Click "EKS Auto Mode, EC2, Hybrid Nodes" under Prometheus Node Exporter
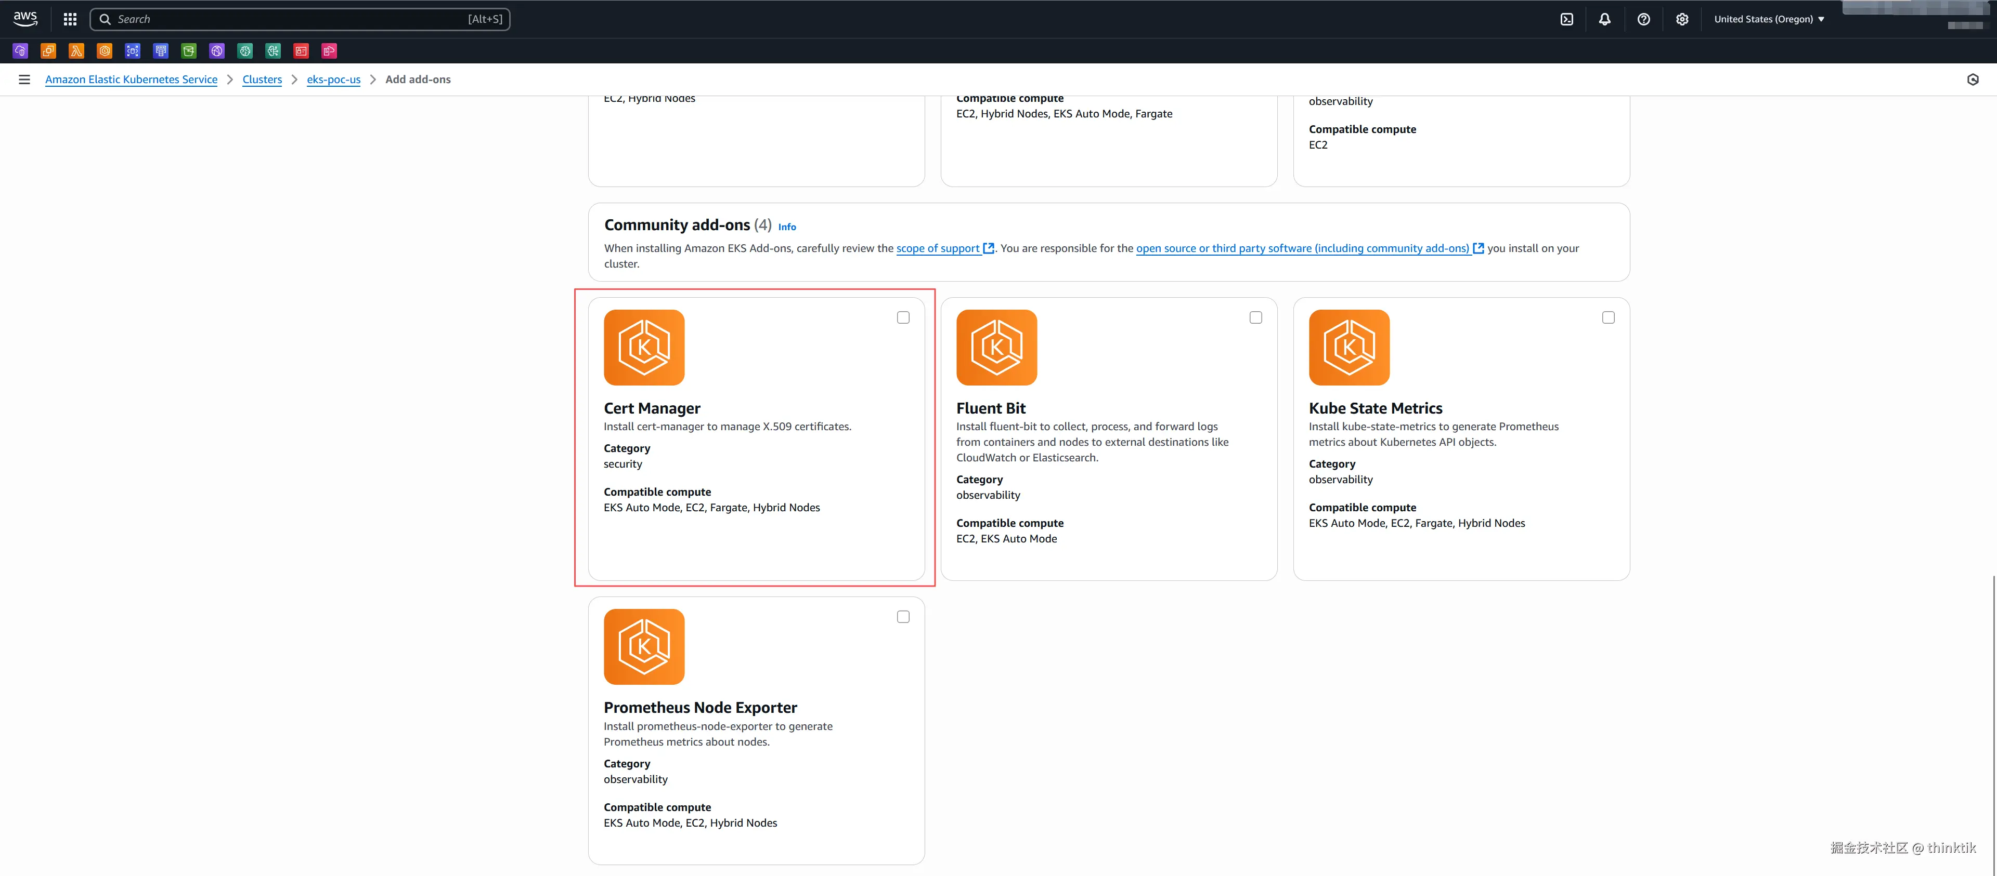 point(690,824)
